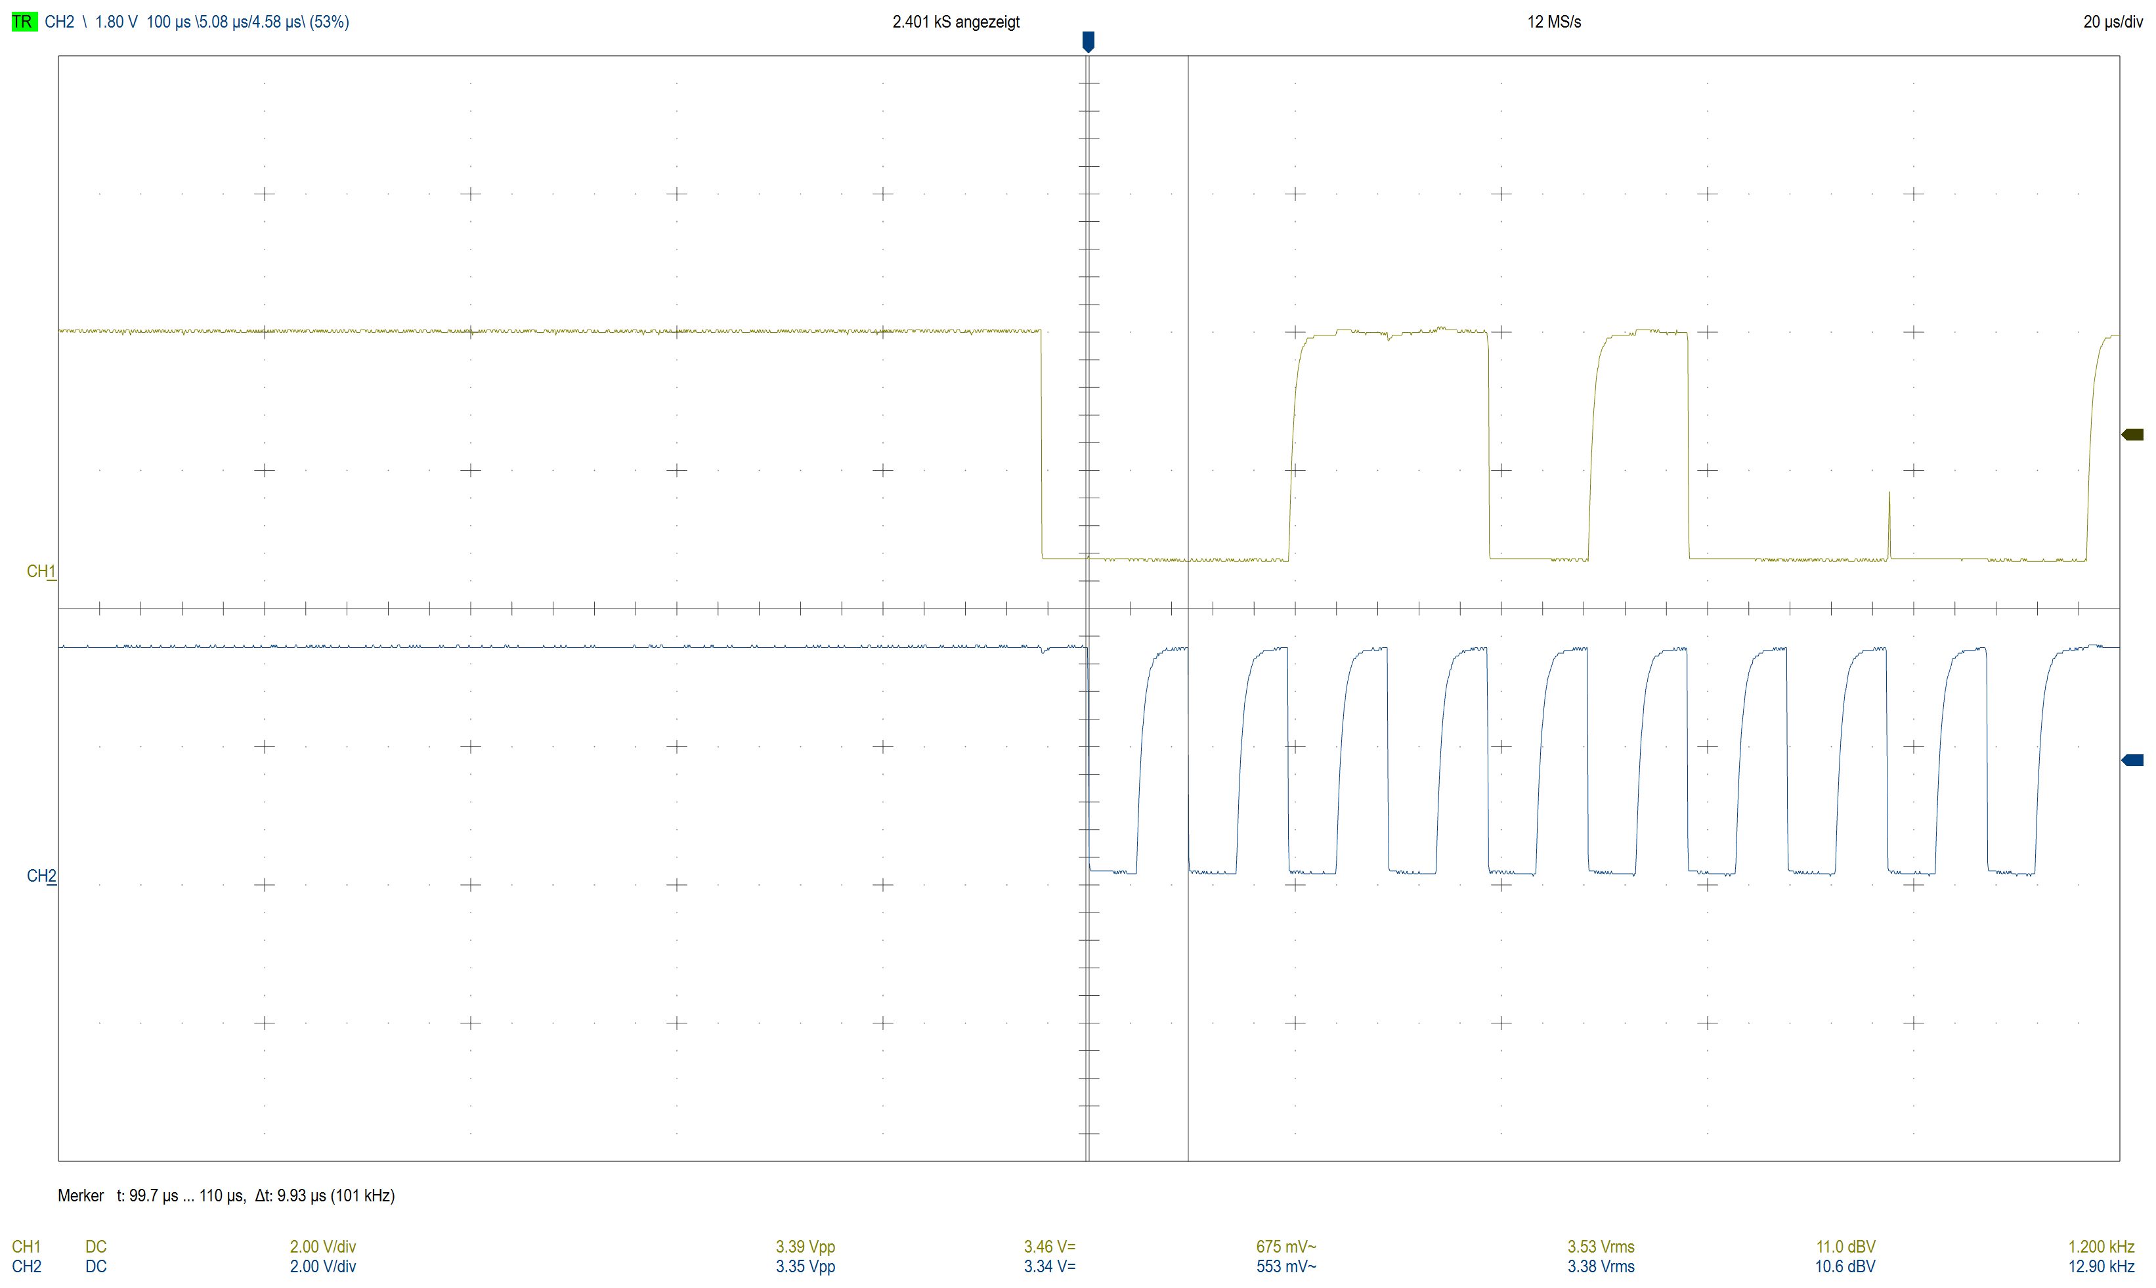The width and height of the screenshot is (2156, 1288).
Task: Click the 3.39 Vpp measurement
Action: (x=806, y=1247)
